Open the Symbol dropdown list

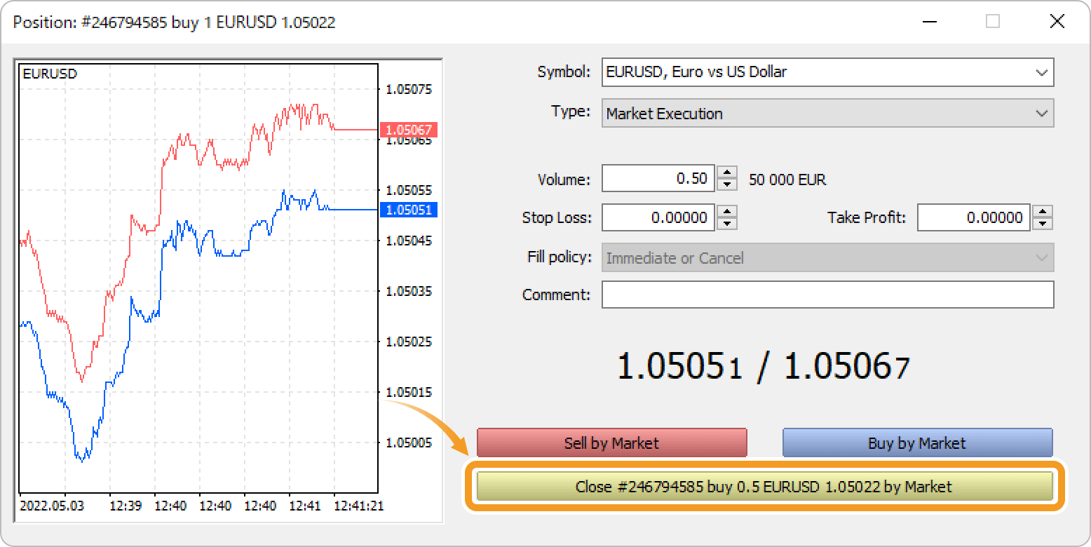click(x=827, y=72)
